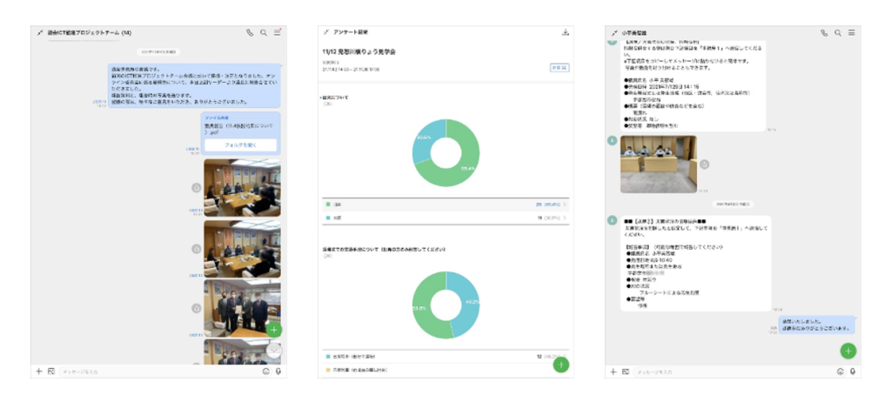Image resolution: width=891 pixels, height=409 pixels.
Task: Open the emoji sticker picker in the right chat
Action: pos(840,372)
